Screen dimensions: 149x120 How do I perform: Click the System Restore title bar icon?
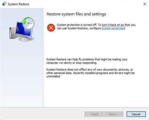(x=4, y=4)
